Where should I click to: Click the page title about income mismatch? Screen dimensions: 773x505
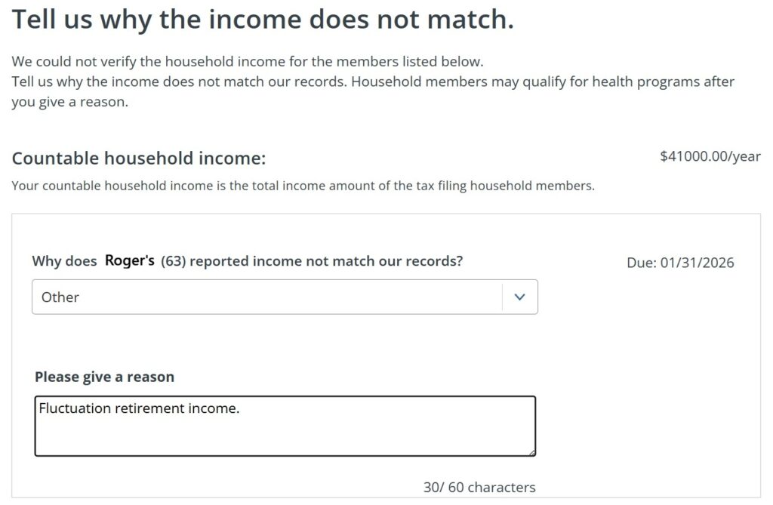coord(261,18)
